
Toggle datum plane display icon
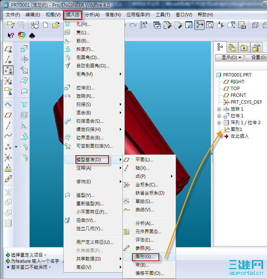8,49
